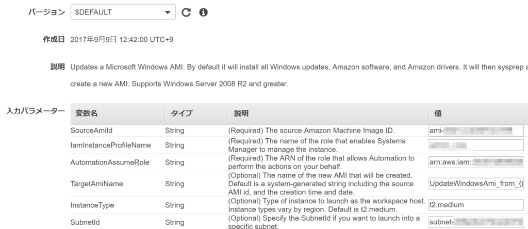Image resolution: width=528 pixels, height=229 pixels.
Task: Select the source Amazon Machine Image ID description
Action: 311,130
